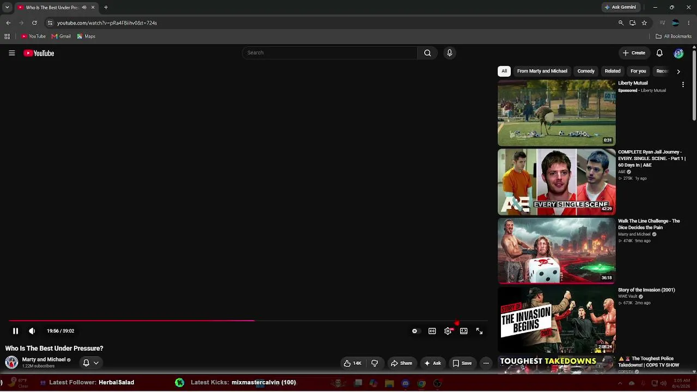Go forward in browser history
This screenshot has width=697, height=392.
(21, 23)
